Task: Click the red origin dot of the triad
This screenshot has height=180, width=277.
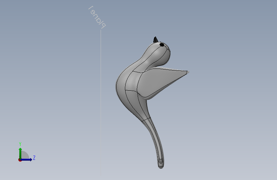Action: 20,160
